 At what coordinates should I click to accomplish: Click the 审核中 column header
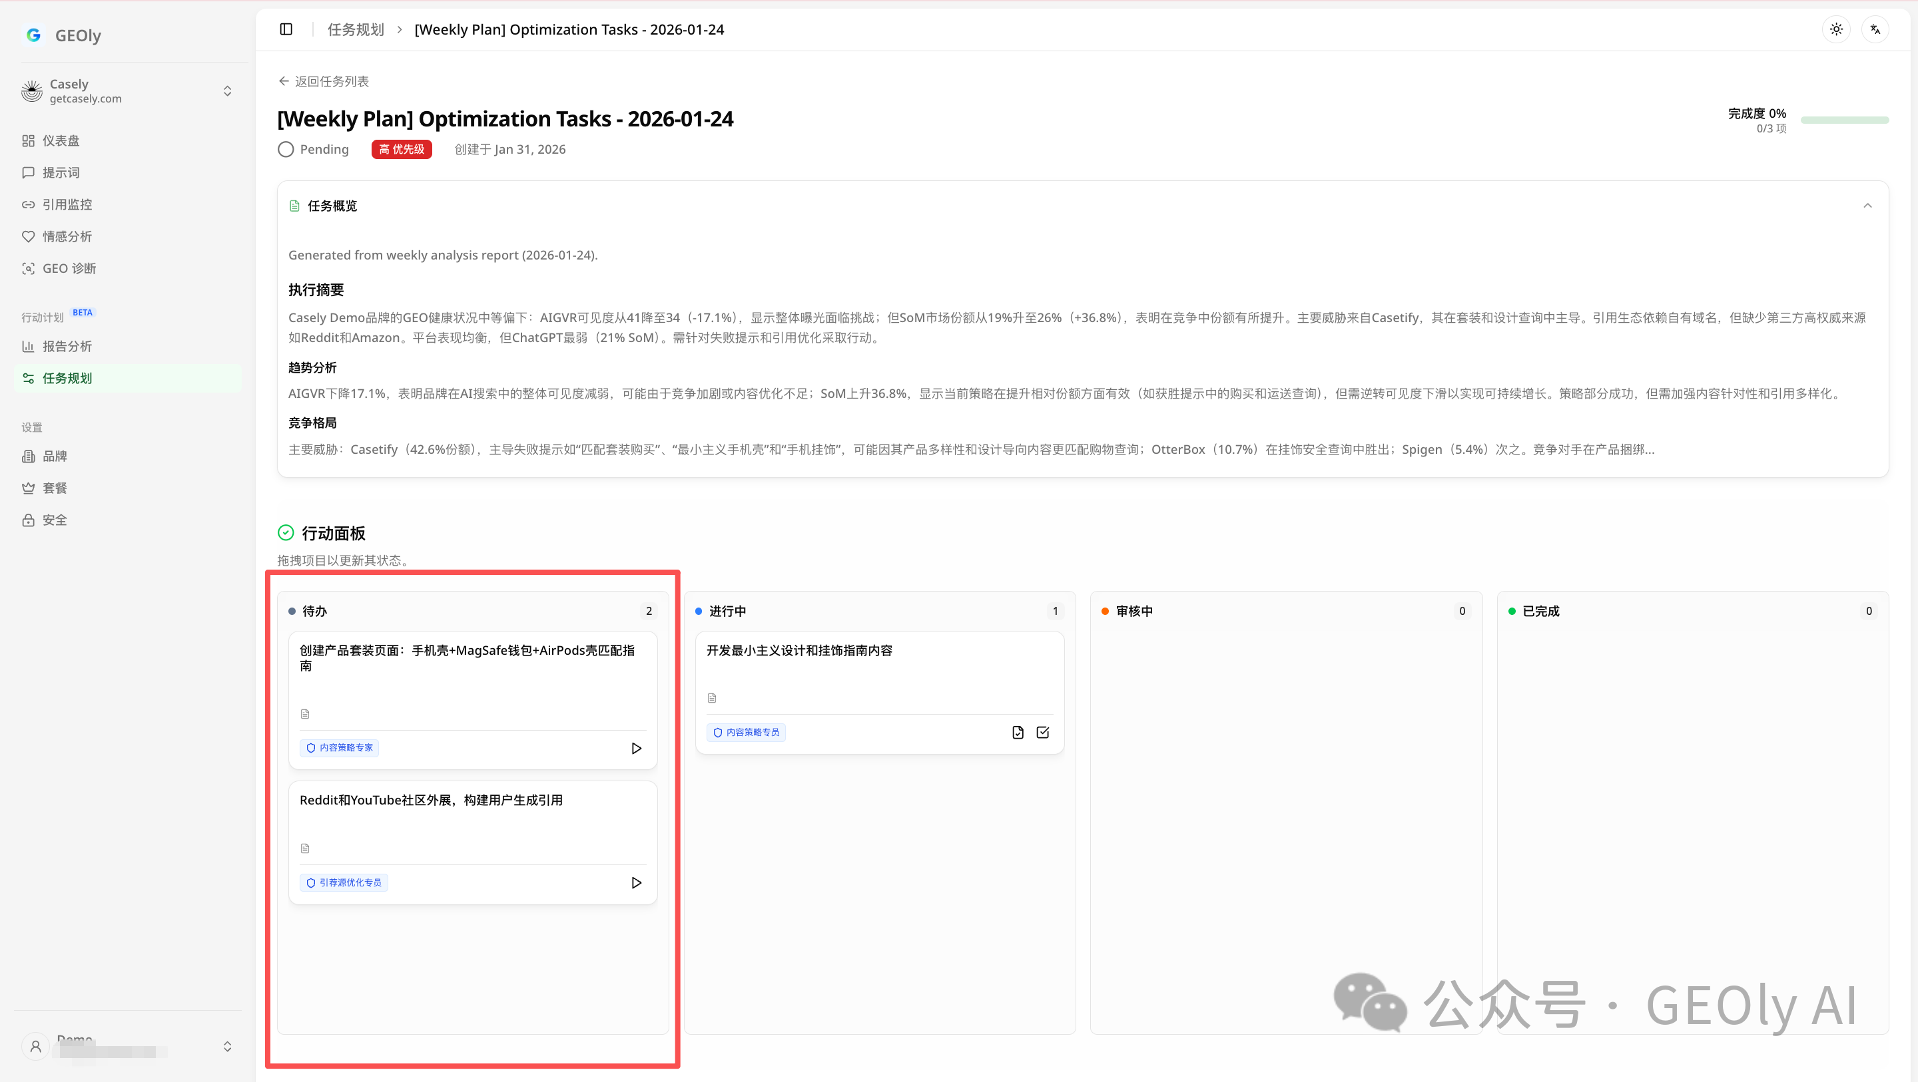(x=1134, y=611)
